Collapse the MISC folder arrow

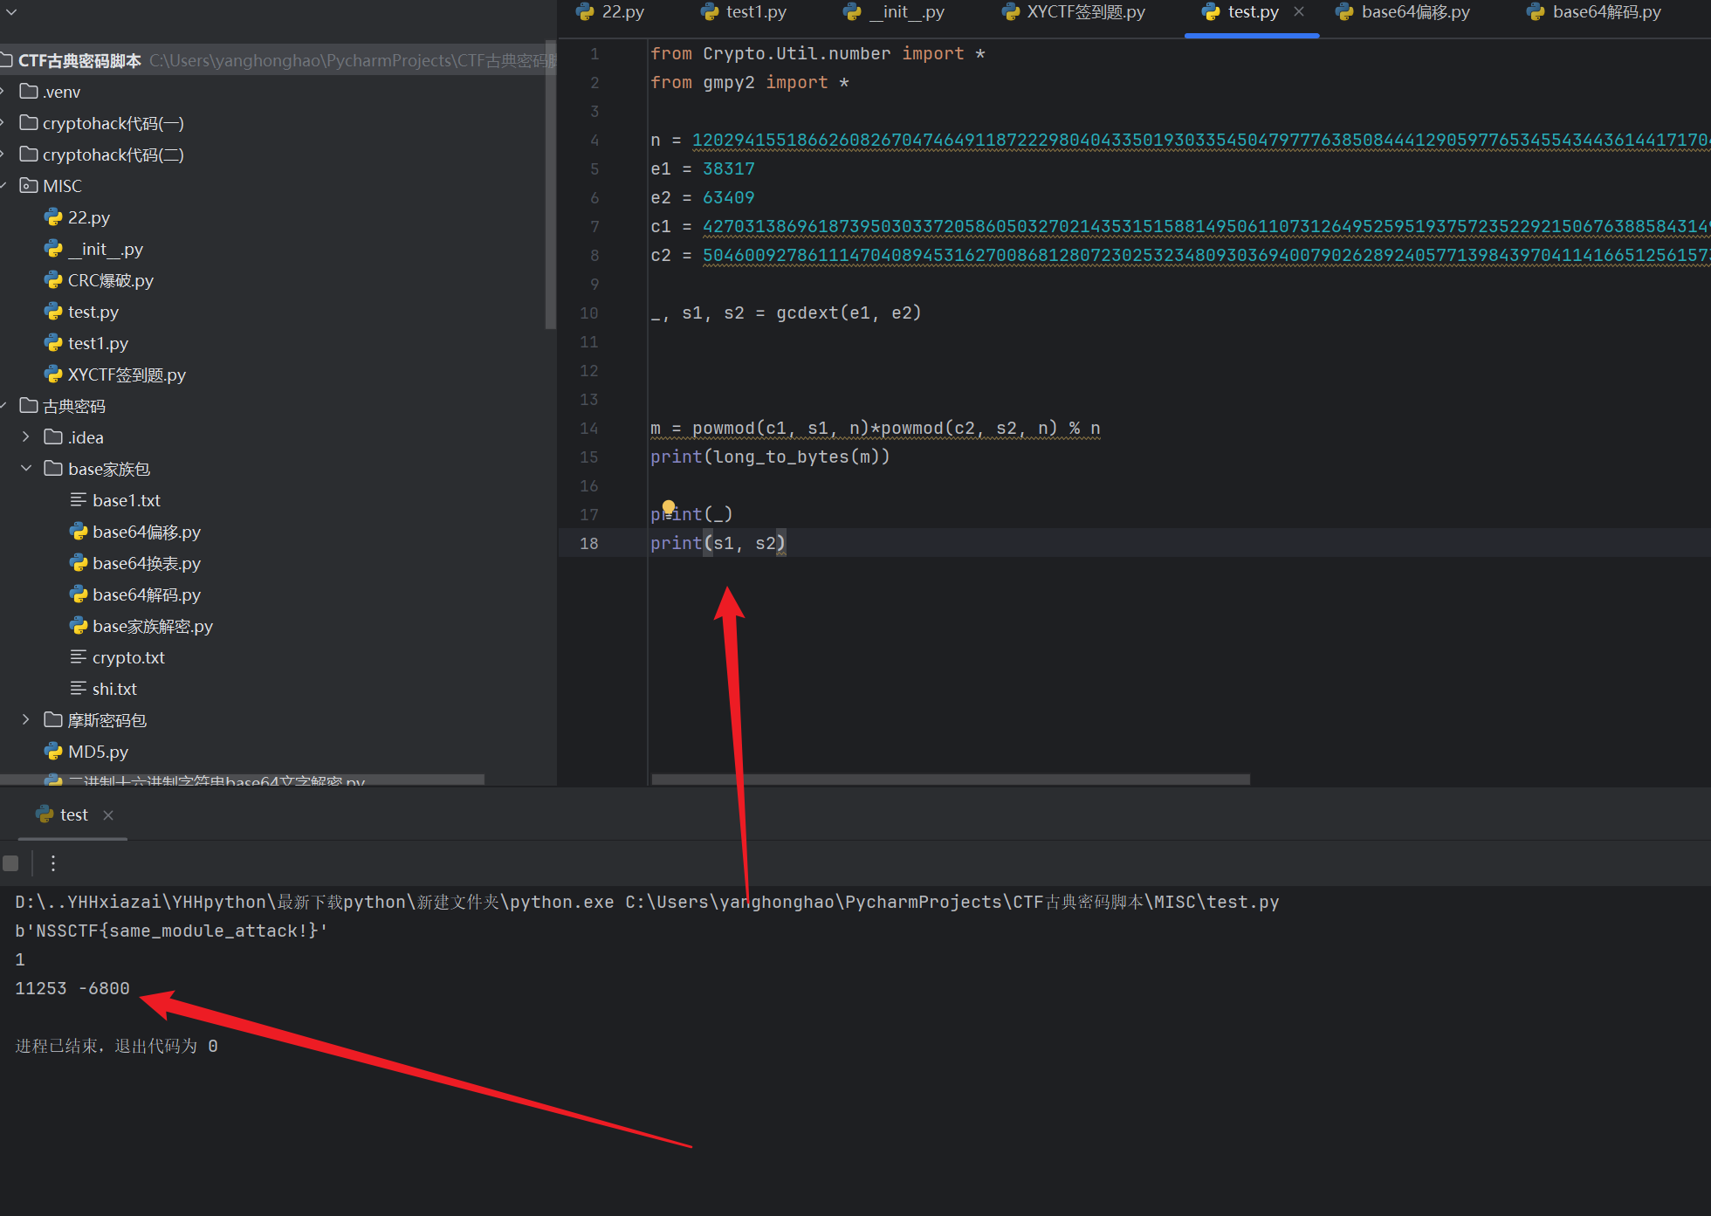(x=3, y=186)
